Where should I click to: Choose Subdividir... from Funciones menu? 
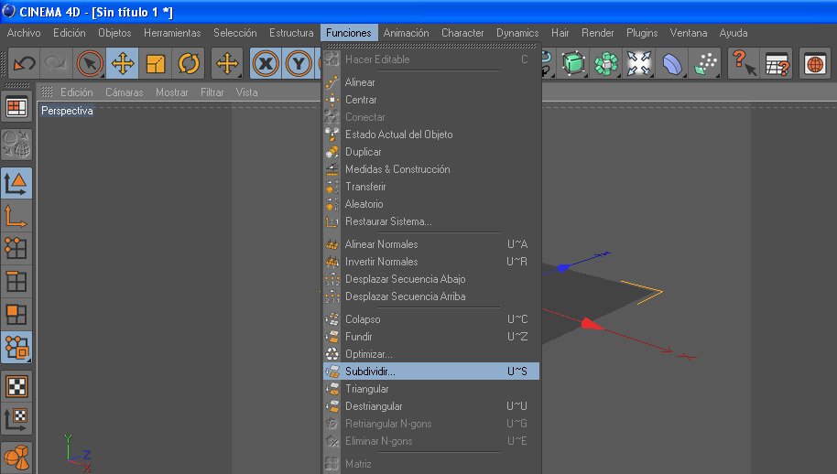click(431, 372)
